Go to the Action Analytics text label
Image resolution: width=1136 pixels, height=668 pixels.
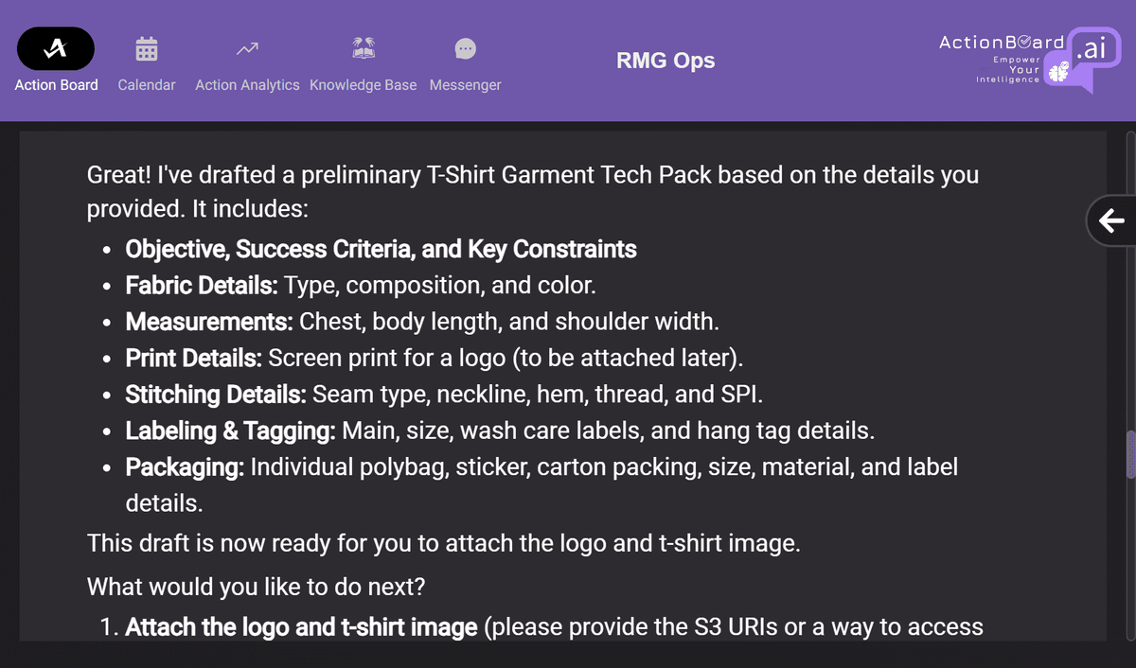(x=247, y=85)
